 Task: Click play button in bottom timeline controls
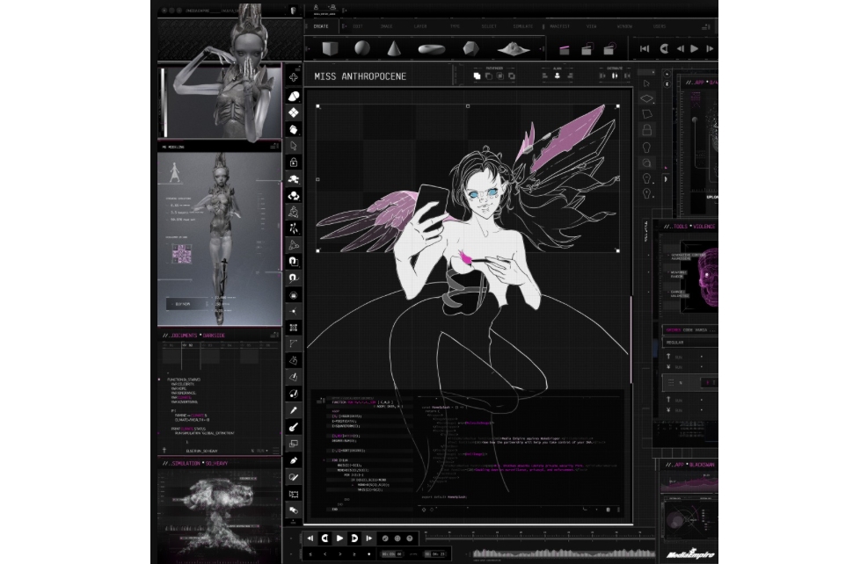pyautogui.click(x=340, y=538)
